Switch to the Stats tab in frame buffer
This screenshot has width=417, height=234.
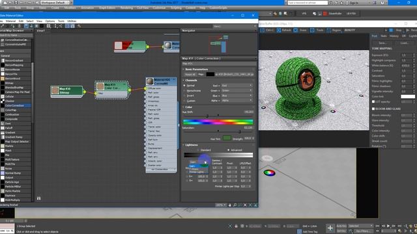(384, 36)
